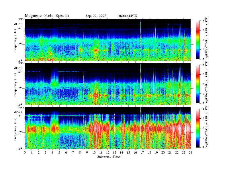Viewport: 227px width, 175px height.
Task: Click the '-7' value on dZ/dt color bar
Action: click(x=203, y=138)
